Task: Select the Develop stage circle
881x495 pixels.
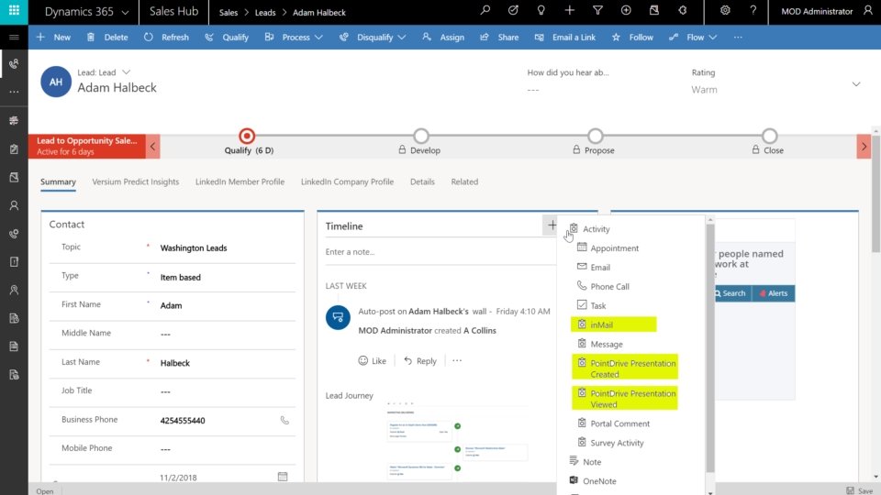Action: tap(421, 136)
